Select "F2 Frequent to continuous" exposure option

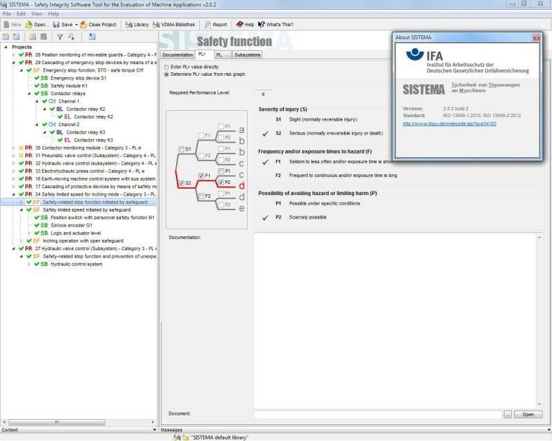336,176
